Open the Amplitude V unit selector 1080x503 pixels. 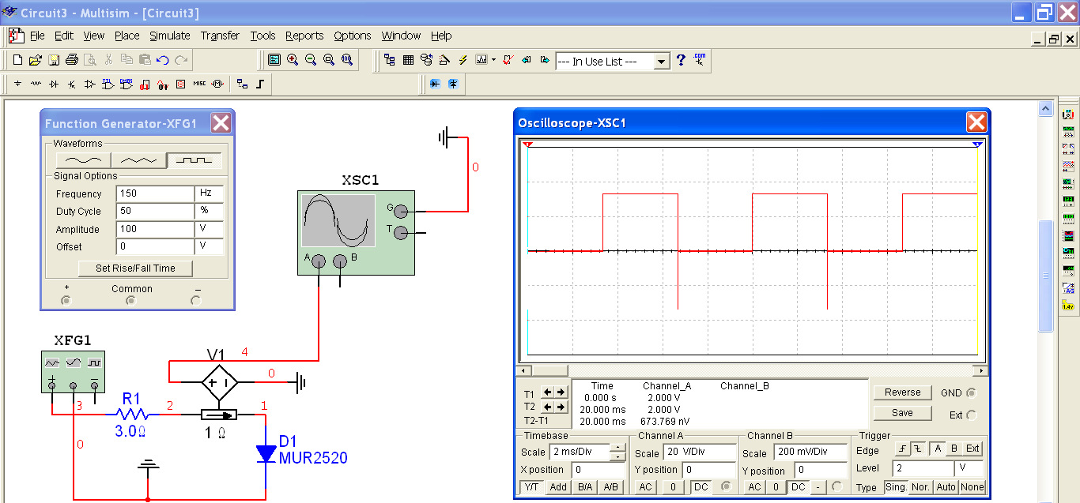(x=210, y=229)
